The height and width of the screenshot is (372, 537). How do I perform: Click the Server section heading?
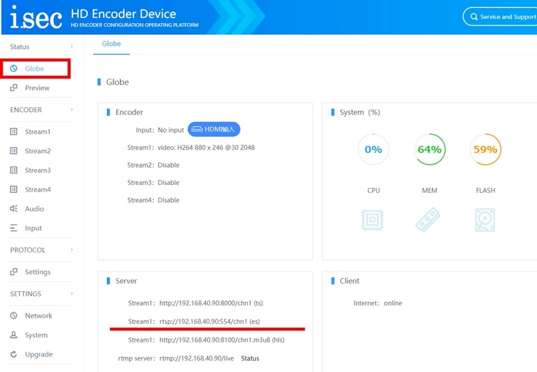point(126,281)
